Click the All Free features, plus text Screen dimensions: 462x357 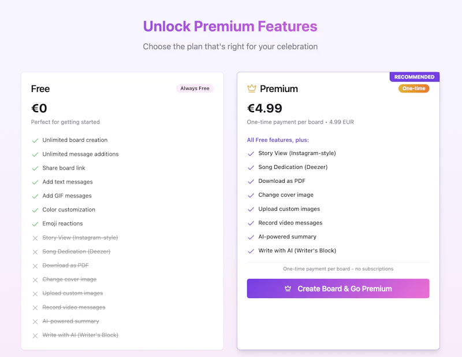[x=278, y=139]
